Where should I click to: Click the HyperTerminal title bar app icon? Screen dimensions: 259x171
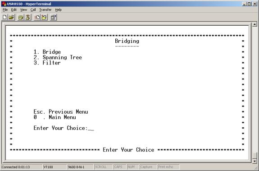coord(4,4)
